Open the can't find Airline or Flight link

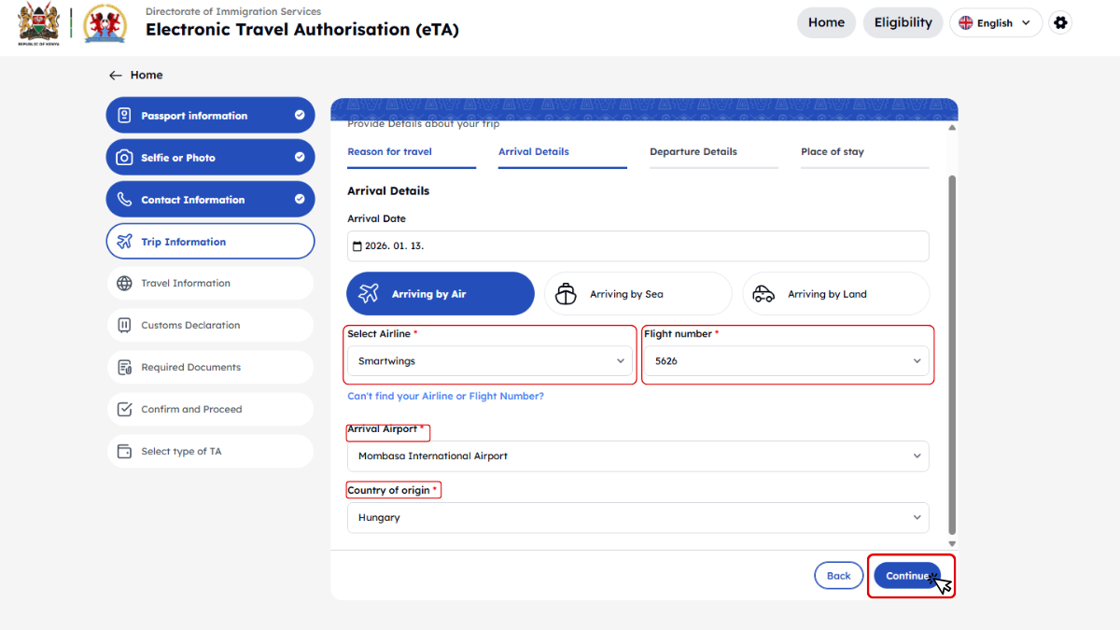pos(445,397)
